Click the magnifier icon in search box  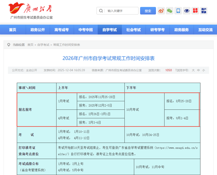(101, 11)
